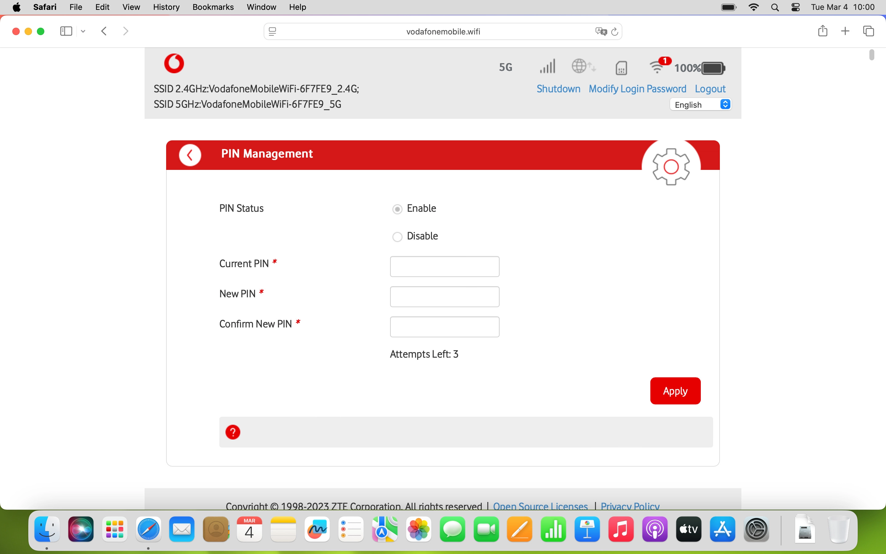Click the SIM card status icon
This screenshot has height=554, width=886.
point(621,68)
